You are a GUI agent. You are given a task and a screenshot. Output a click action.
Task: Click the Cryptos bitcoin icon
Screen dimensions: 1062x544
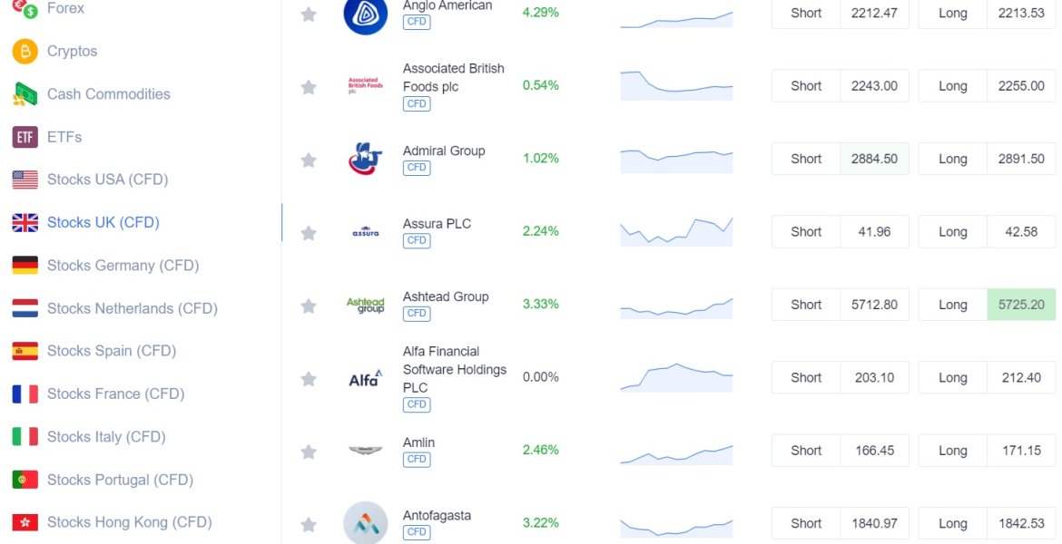(25, 52)
